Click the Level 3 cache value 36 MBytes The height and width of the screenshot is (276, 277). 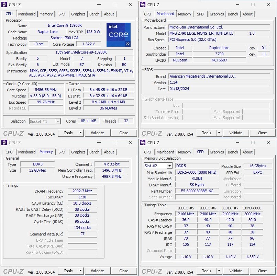[109, 108]
